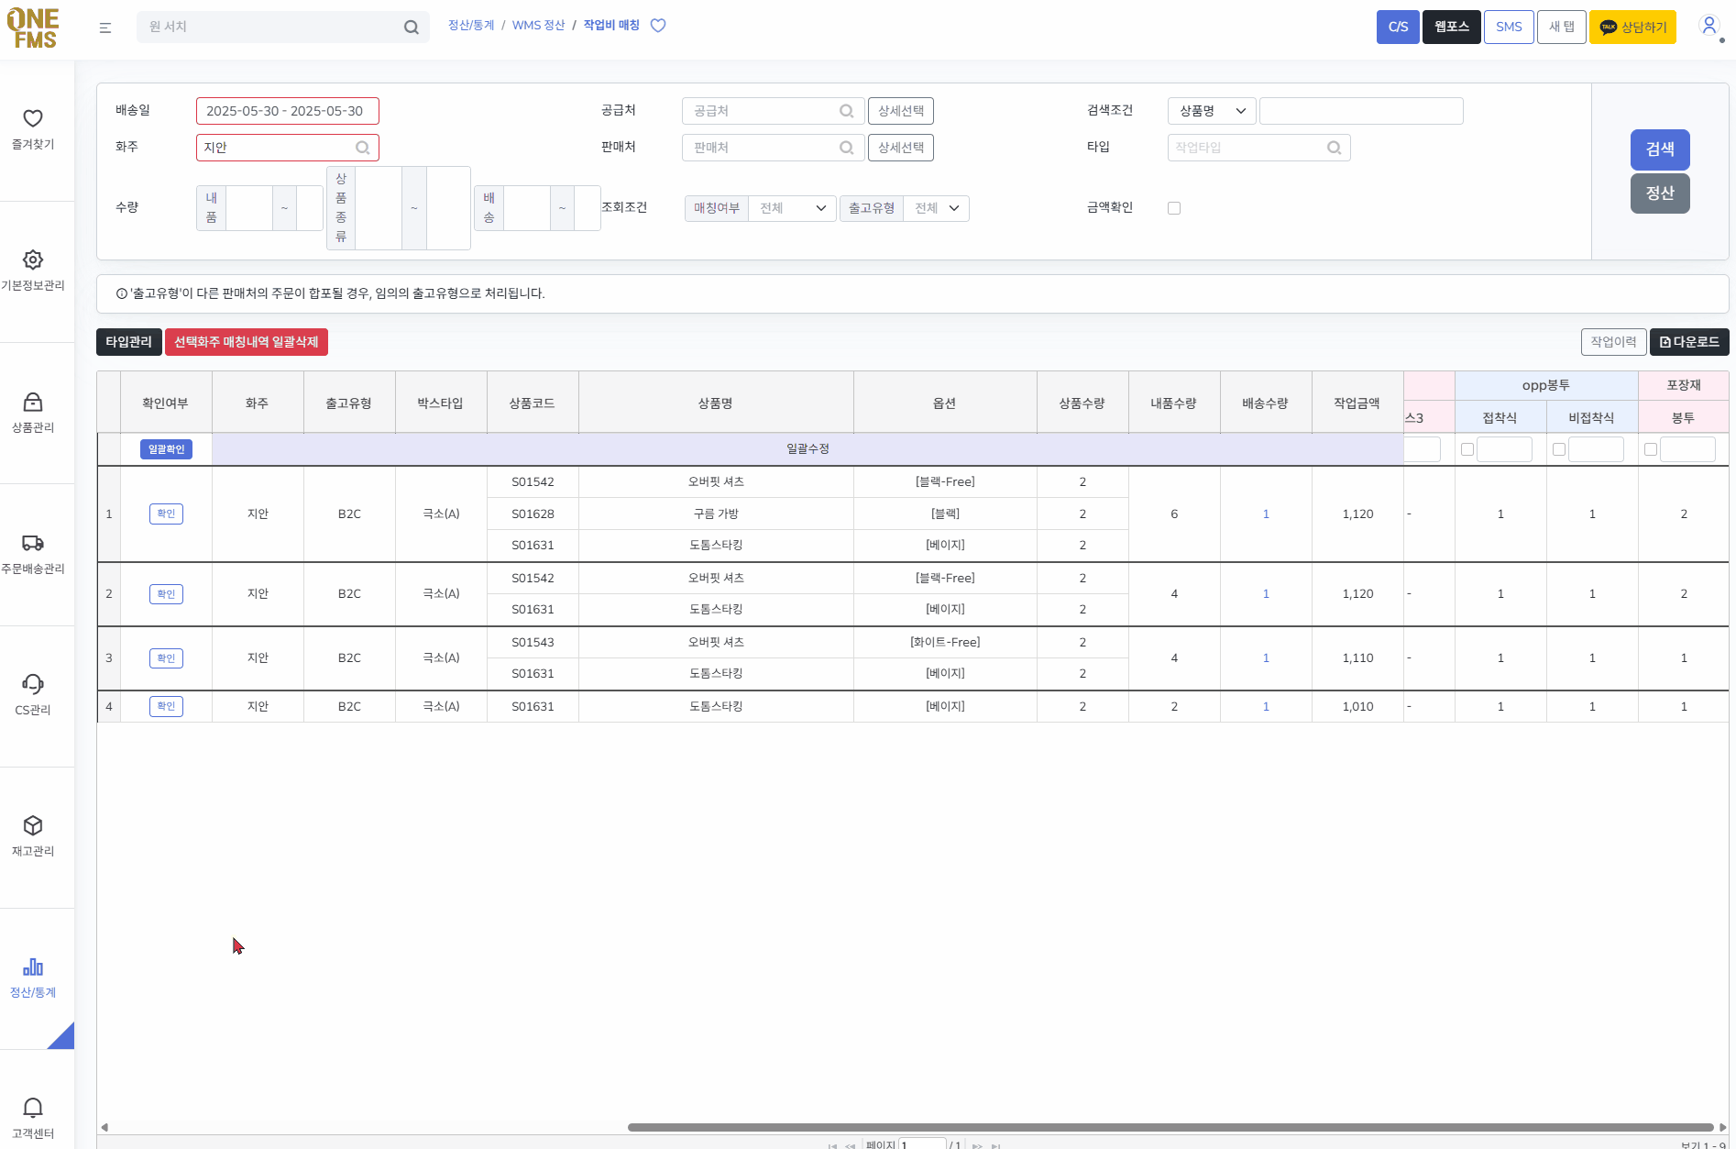The height and width of the screenshot is (1149, 1736).
Task: Enable the 금액확인 checkbox
Action: [1174, 208]
